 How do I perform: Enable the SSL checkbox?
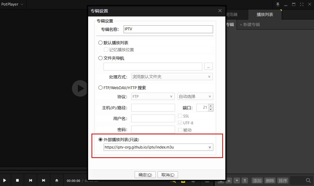(180, 116)
